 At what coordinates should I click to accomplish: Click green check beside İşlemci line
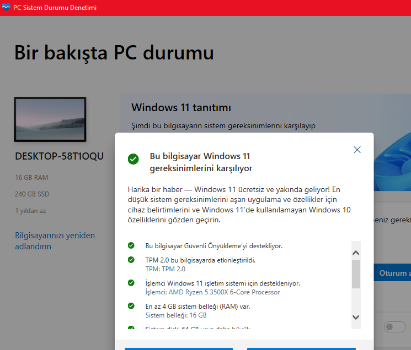click(x=131, y=283)
